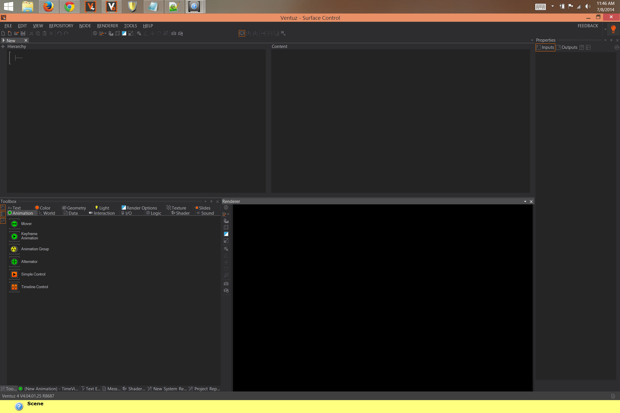Click globe icon in Renderer sidebar
620x413 pixels.
click(226, 208)
